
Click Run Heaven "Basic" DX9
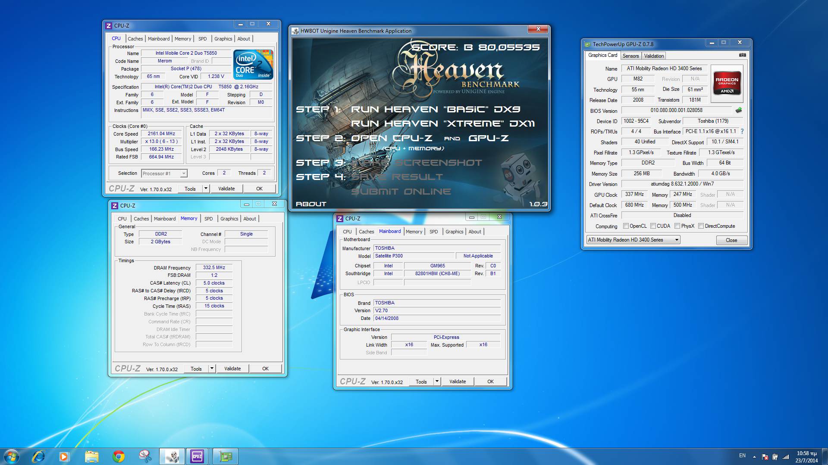tap(436, 109)
